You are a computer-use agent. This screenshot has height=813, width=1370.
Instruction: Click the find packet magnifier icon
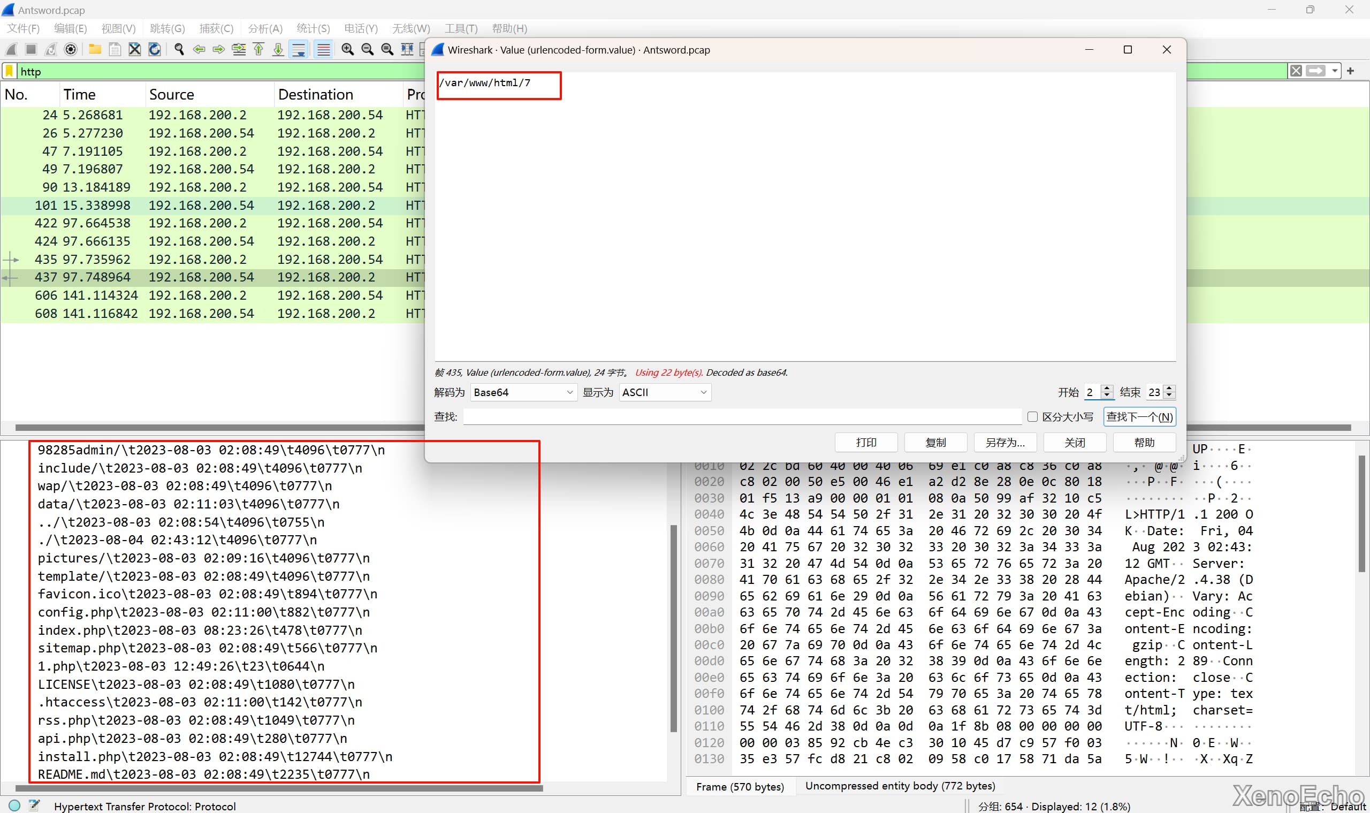click(179, 49)
